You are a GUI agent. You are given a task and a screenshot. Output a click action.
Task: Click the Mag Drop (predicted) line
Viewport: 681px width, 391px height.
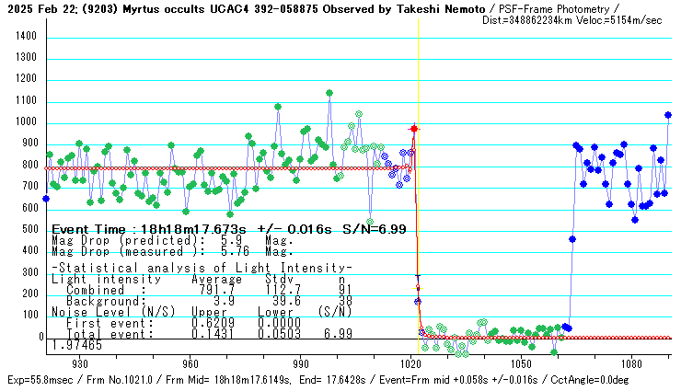pyautogui.click(x=172, y=239)
